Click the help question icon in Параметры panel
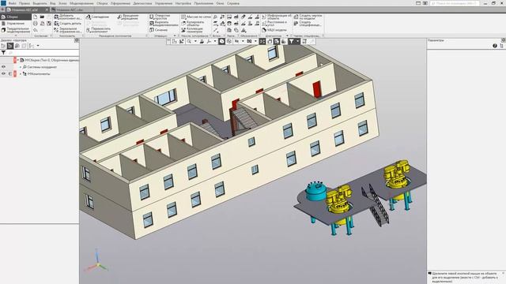Screen dimensions: 506x284 495,46
